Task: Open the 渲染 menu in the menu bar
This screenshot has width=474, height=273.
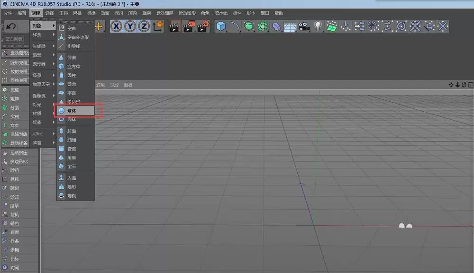Action: pos(132,13)
